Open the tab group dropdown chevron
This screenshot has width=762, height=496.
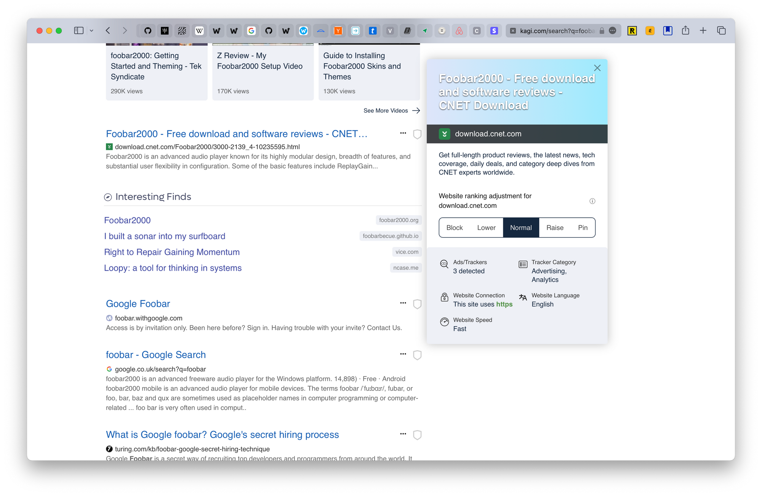[x=91, y=31]
